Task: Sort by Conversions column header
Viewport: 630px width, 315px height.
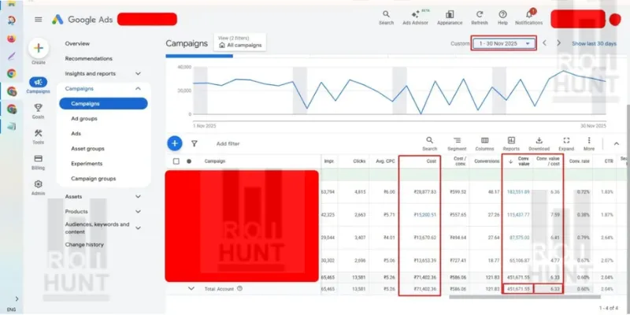Action: (x=487, y=161)
